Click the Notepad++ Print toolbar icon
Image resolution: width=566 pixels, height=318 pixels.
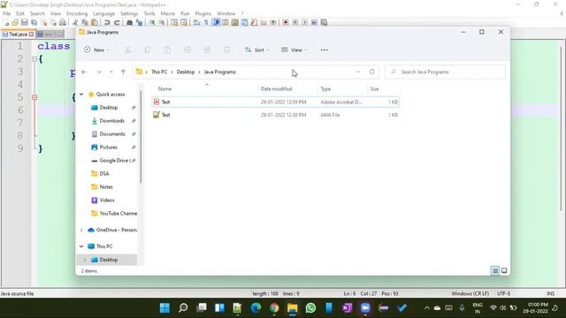pos(63,22)
